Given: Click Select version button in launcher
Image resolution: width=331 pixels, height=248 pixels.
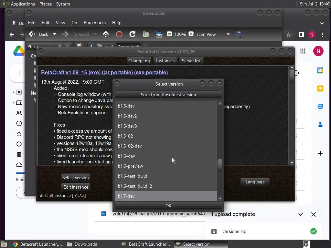Looking at the screenshot, I should click(x=75, y=178).
